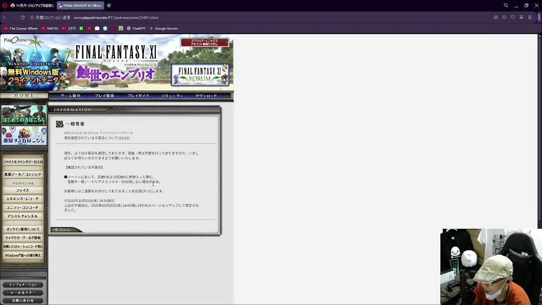
Task: Go back one page in browser
Action: (4, 17)
